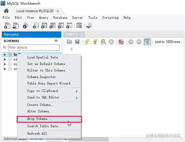The image size is (185, 142).
Task: Choose Refresh All in context menu
Action: 49,133
